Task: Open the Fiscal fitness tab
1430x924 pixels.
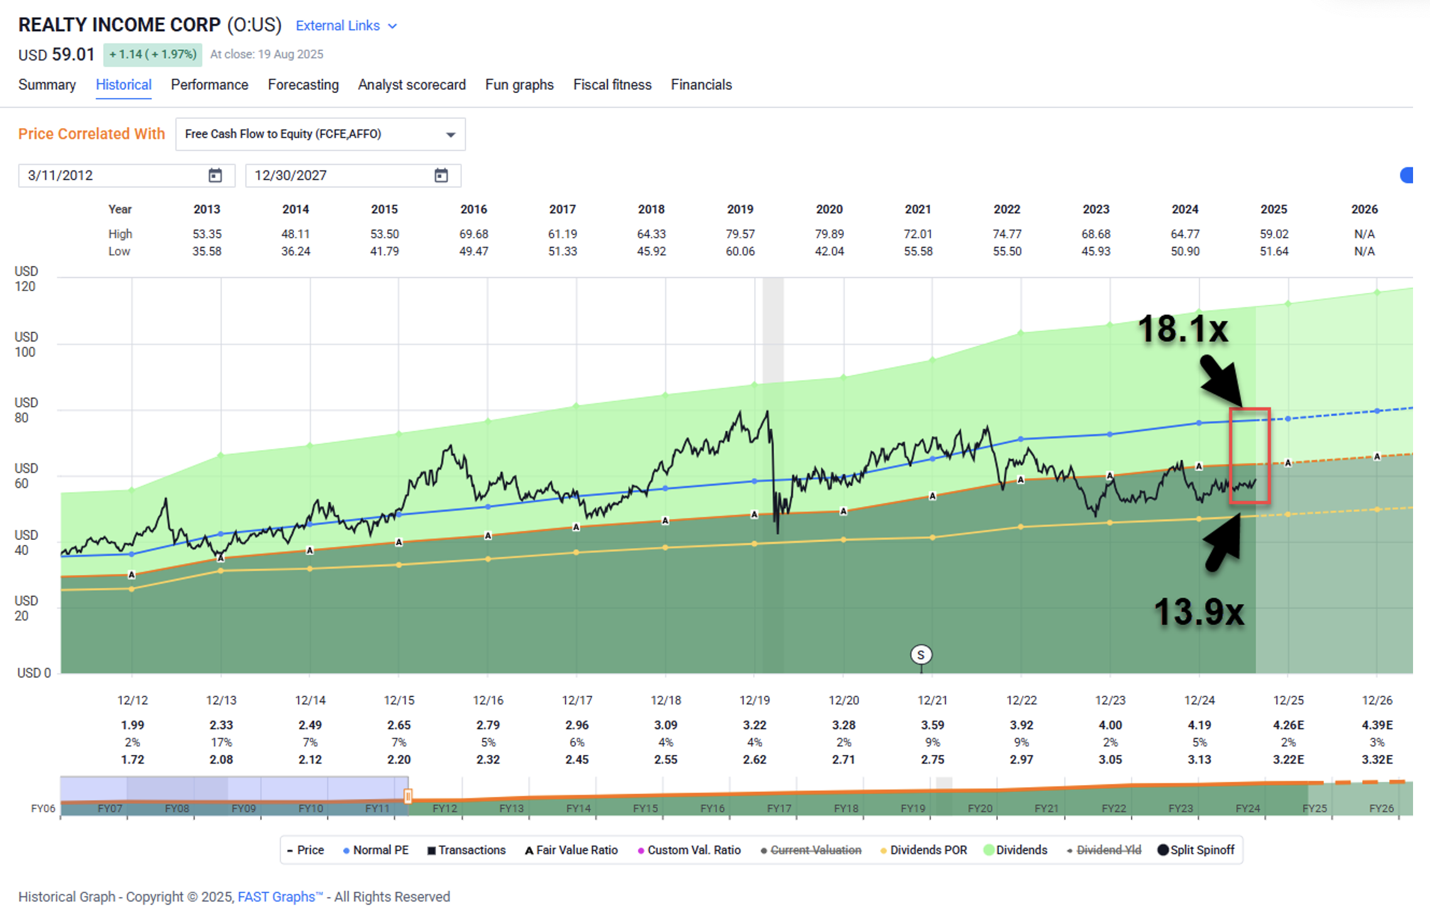Action: click(612, 85)
